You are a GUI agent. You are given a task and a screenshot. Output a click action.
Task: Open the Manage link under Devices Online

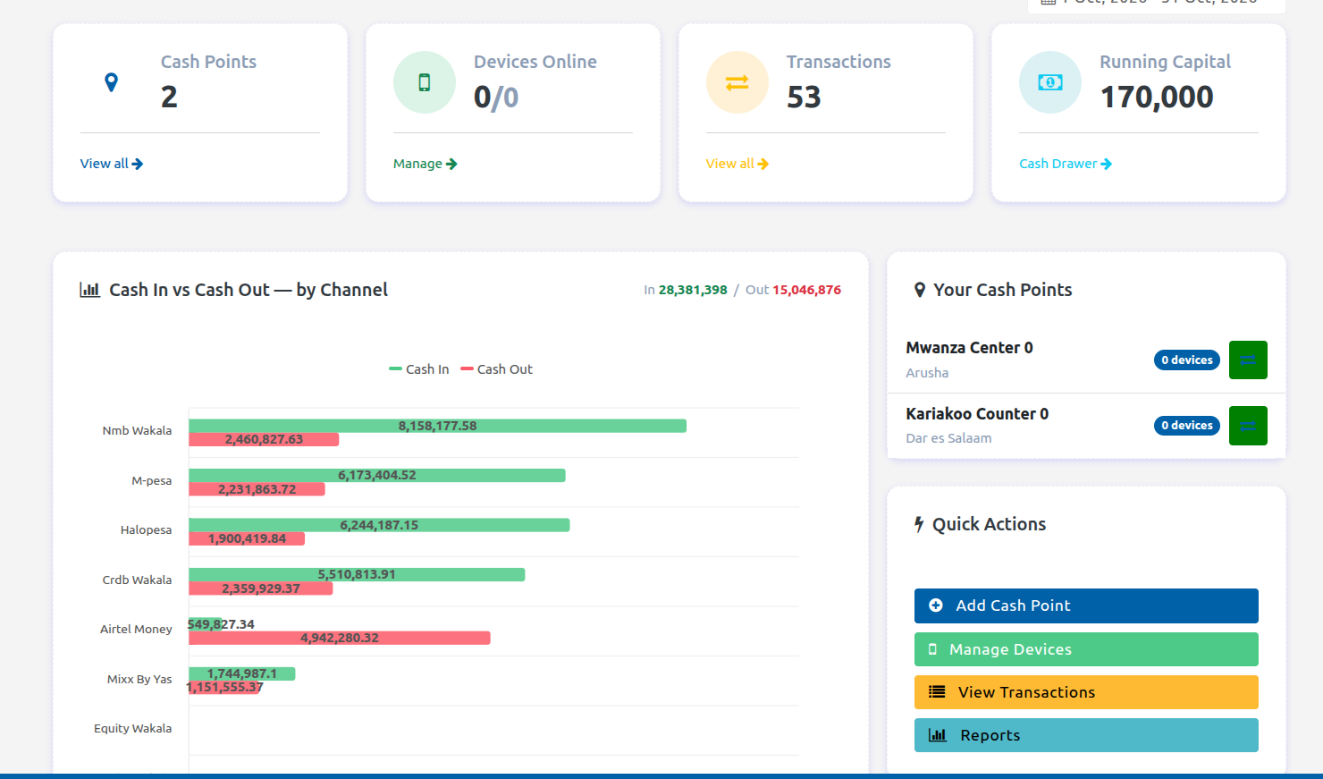coord(426,164)
